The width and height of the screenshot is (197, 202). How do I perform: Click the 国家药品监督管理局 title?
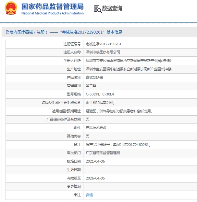(53, 7)
